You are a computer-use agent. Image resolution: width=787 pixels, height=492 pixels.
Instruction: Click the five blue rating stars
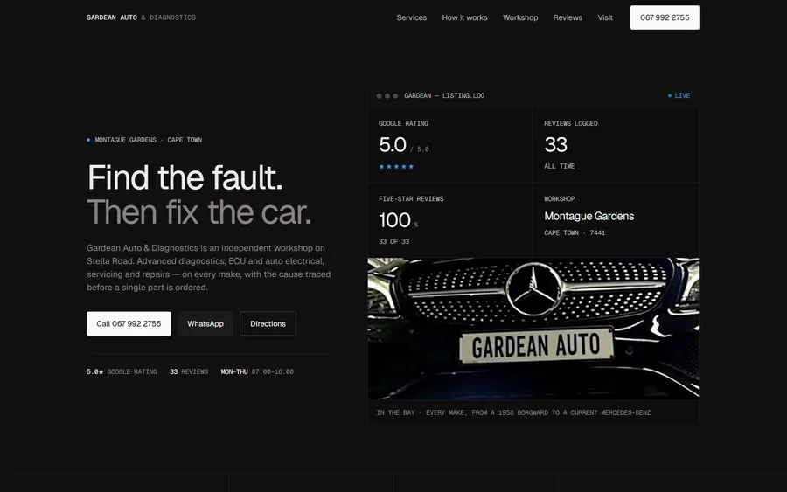click(396, 167)
